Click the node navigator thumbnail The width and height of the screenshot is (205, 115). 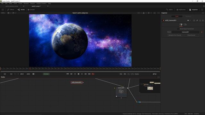(x=150, y=86)
